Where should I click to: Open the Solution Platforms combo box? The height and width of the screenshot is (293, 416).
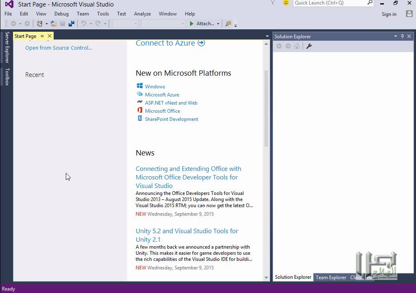(x=163, y=24)
